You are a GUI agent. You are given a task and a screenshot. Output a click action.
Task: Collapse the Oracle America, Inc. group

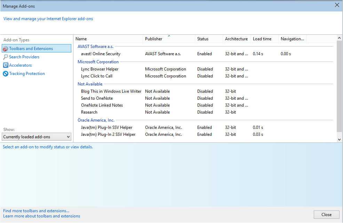[x=96, y=120]
